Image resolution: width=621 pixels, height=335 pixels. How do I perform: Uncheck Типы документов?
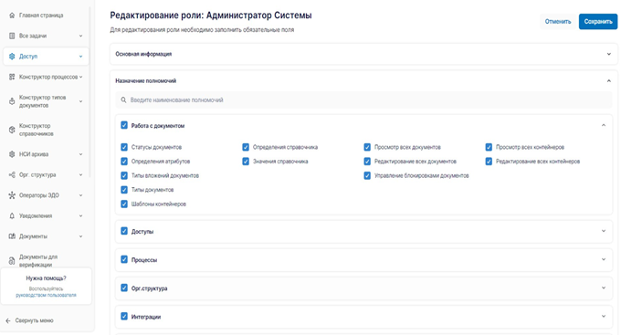tap(124, 190)
